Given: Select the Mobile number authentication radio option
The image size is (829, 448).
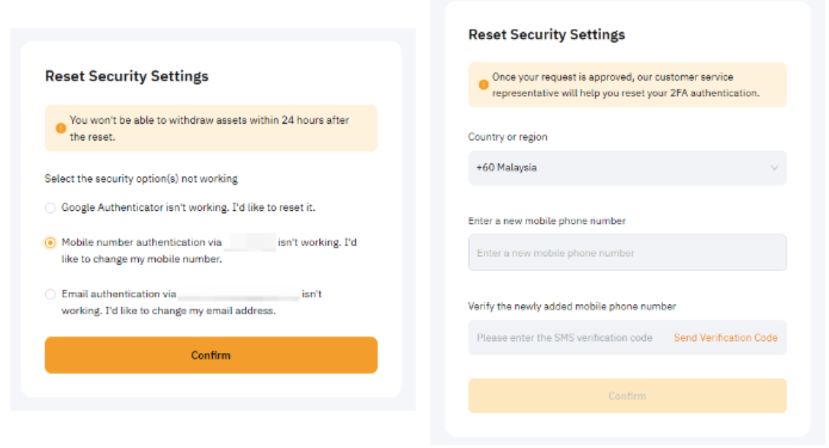Looking at the screenshot, I should [x=50, y=243].
